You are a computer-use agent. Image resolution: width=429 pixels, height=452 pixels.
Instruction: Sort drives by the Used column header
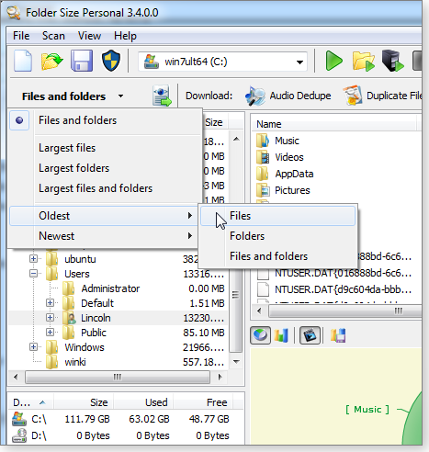pos(156,402)
